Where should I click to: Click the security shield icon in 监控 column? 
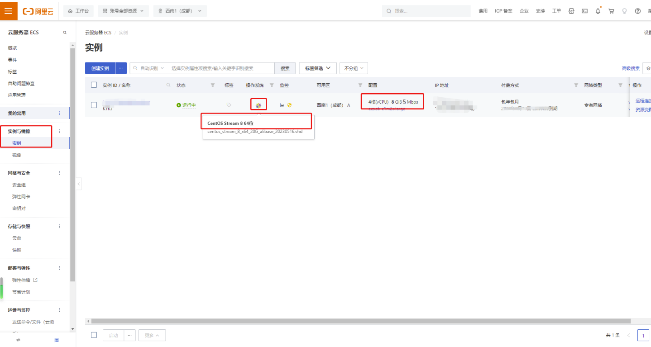pyautogui.click(x=289, y=105)
